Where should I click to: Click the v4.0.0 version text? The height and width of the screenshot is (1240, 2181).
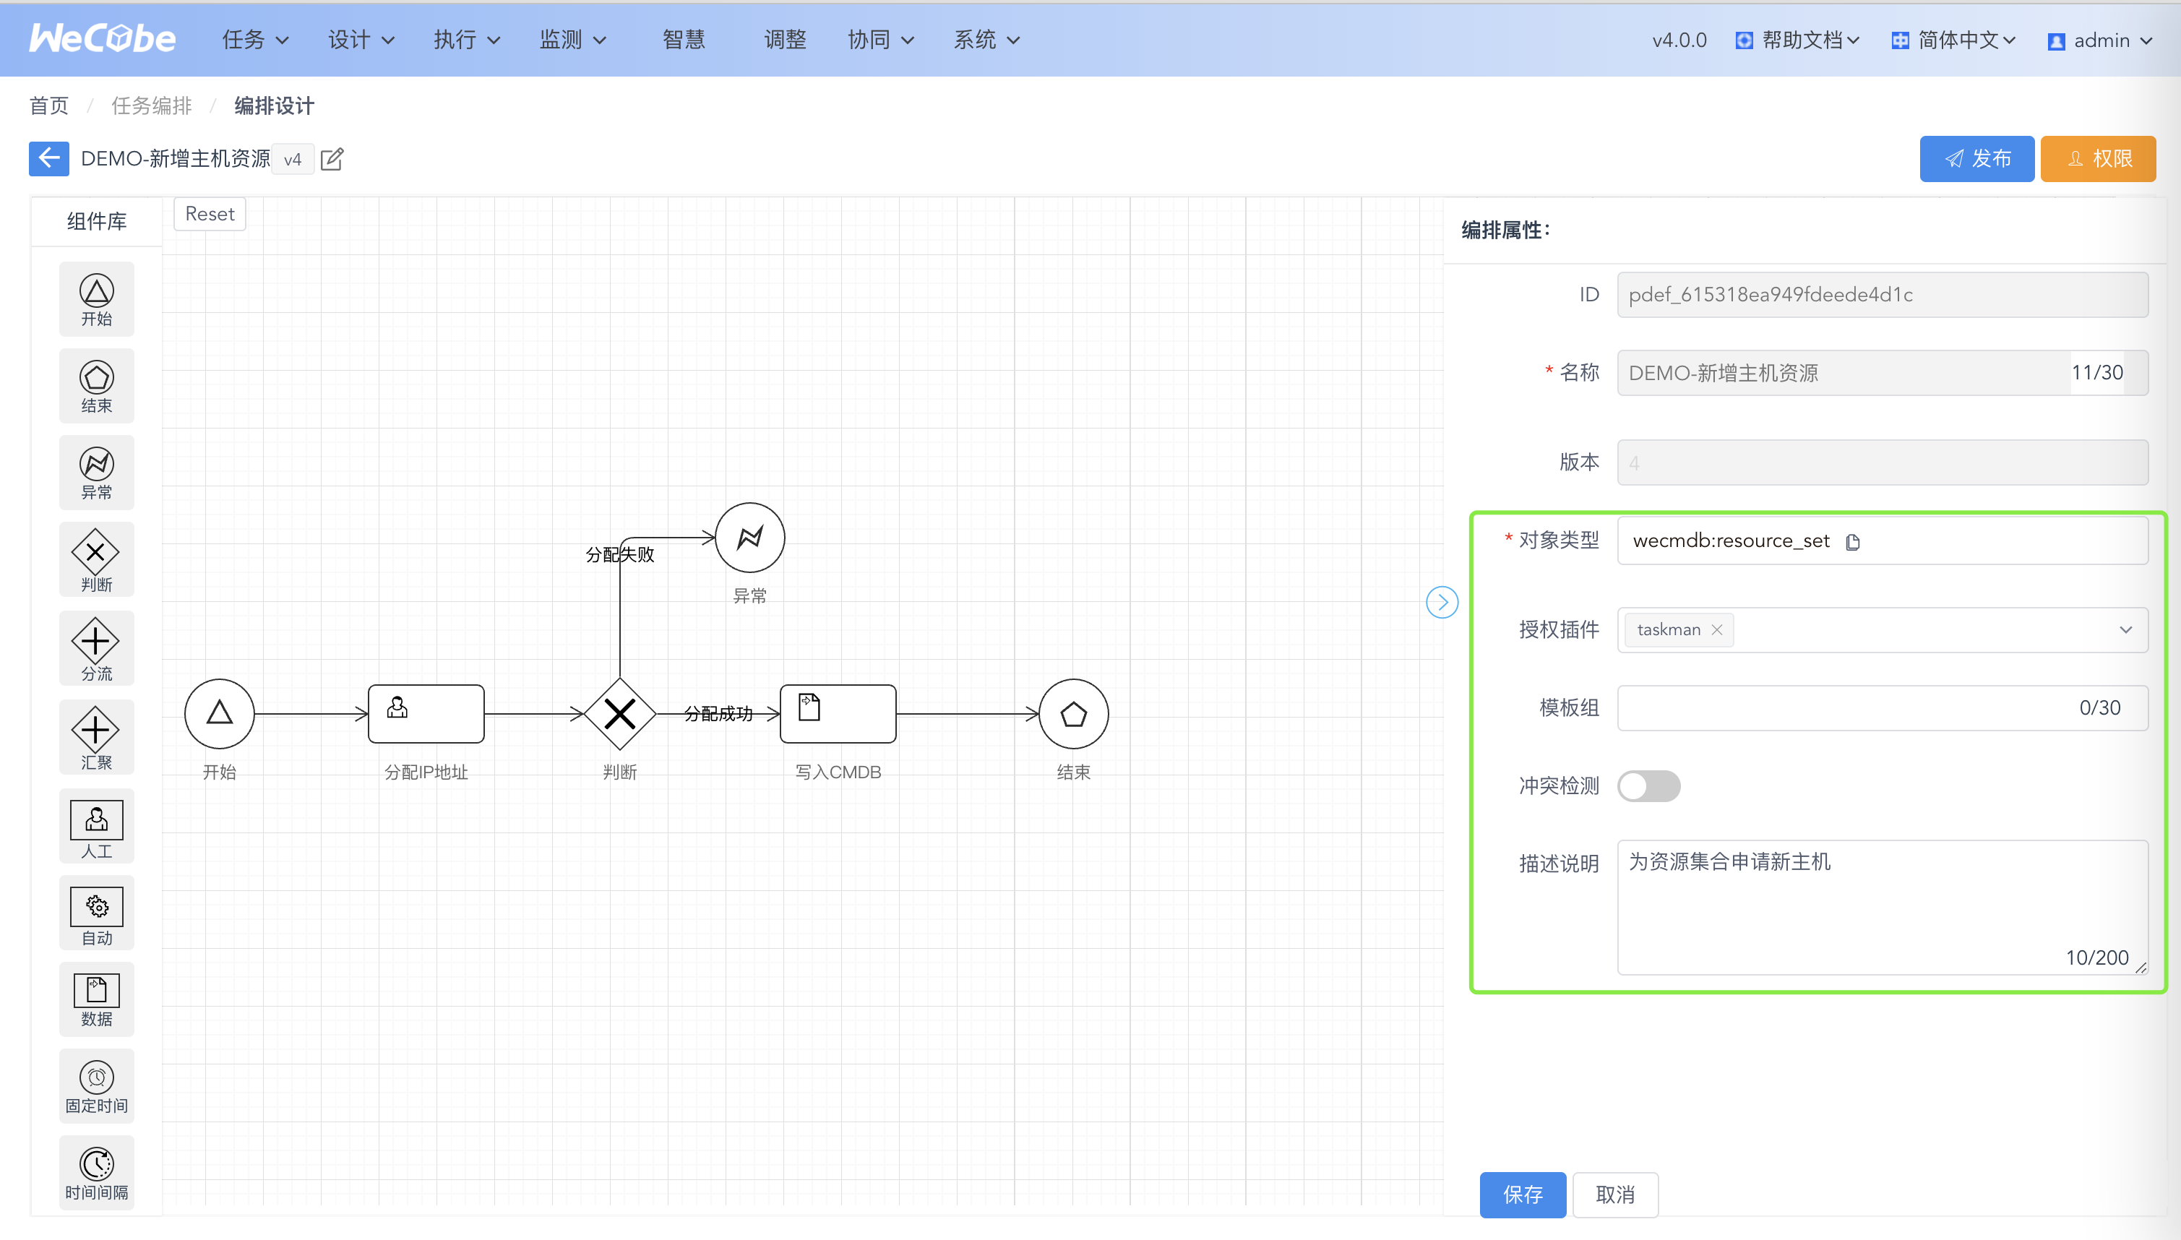click(1679, 40)
